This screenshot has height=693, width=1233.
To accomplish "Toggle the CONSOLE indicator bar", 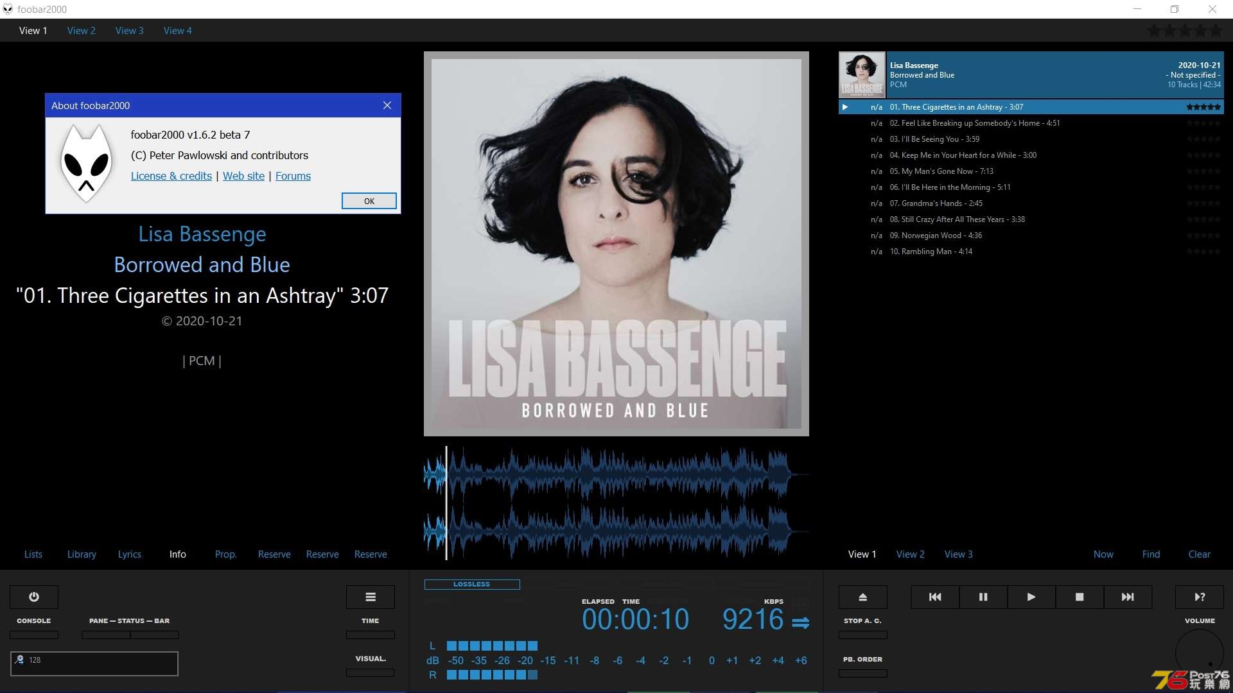I will point(34,635).
